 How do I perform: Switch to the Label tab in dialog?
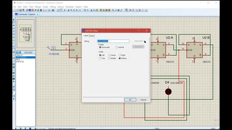click(x=86, y=36)
